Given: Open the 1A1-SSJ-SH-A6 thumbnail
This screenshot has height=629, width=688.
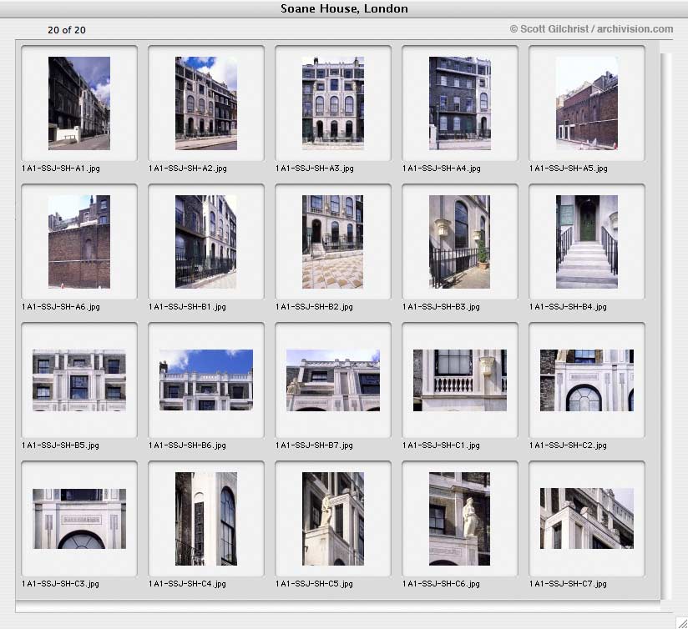Looking at the screenshot, I should coord(79,242).
